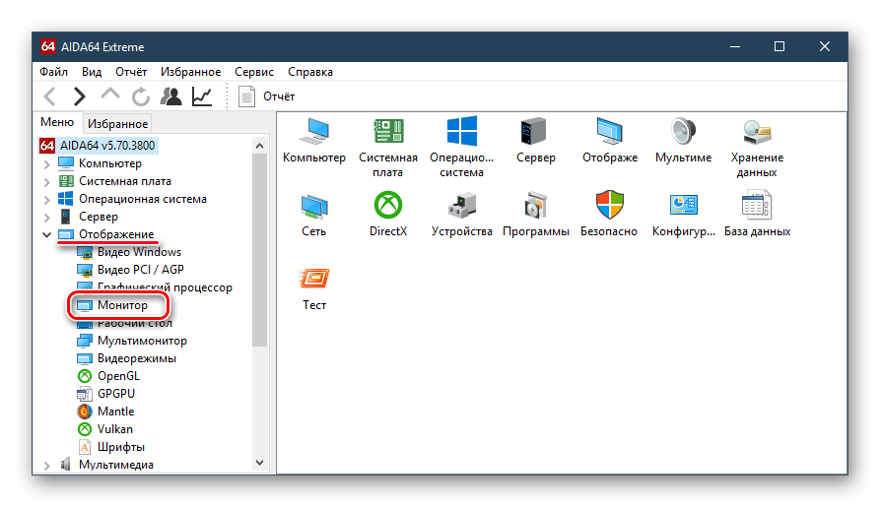The height and width of the screenshot is (507, 880).
Task: Select Монитор in the tree
Action: pos(122,305)
